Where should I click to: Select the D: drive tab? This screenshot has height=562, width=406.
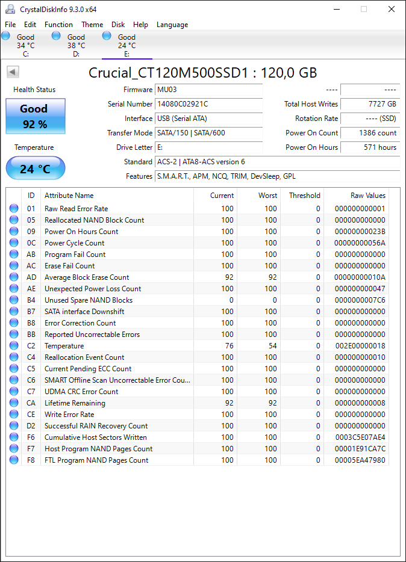tap(76, 45)
